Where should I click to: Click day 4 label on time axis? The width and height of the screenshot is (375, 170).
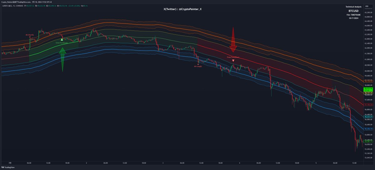(239, 163)
